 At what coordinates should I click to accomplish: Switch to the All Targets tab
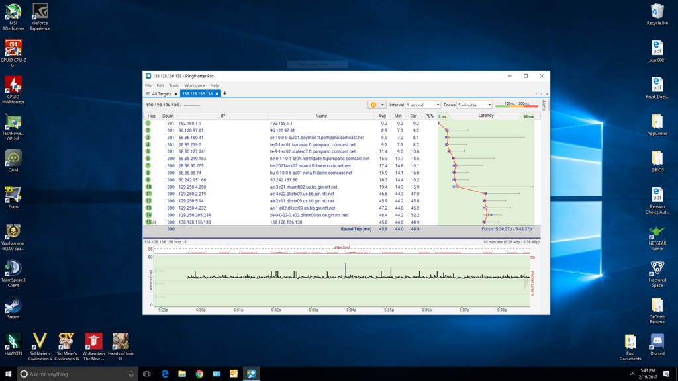coord(162,94)
